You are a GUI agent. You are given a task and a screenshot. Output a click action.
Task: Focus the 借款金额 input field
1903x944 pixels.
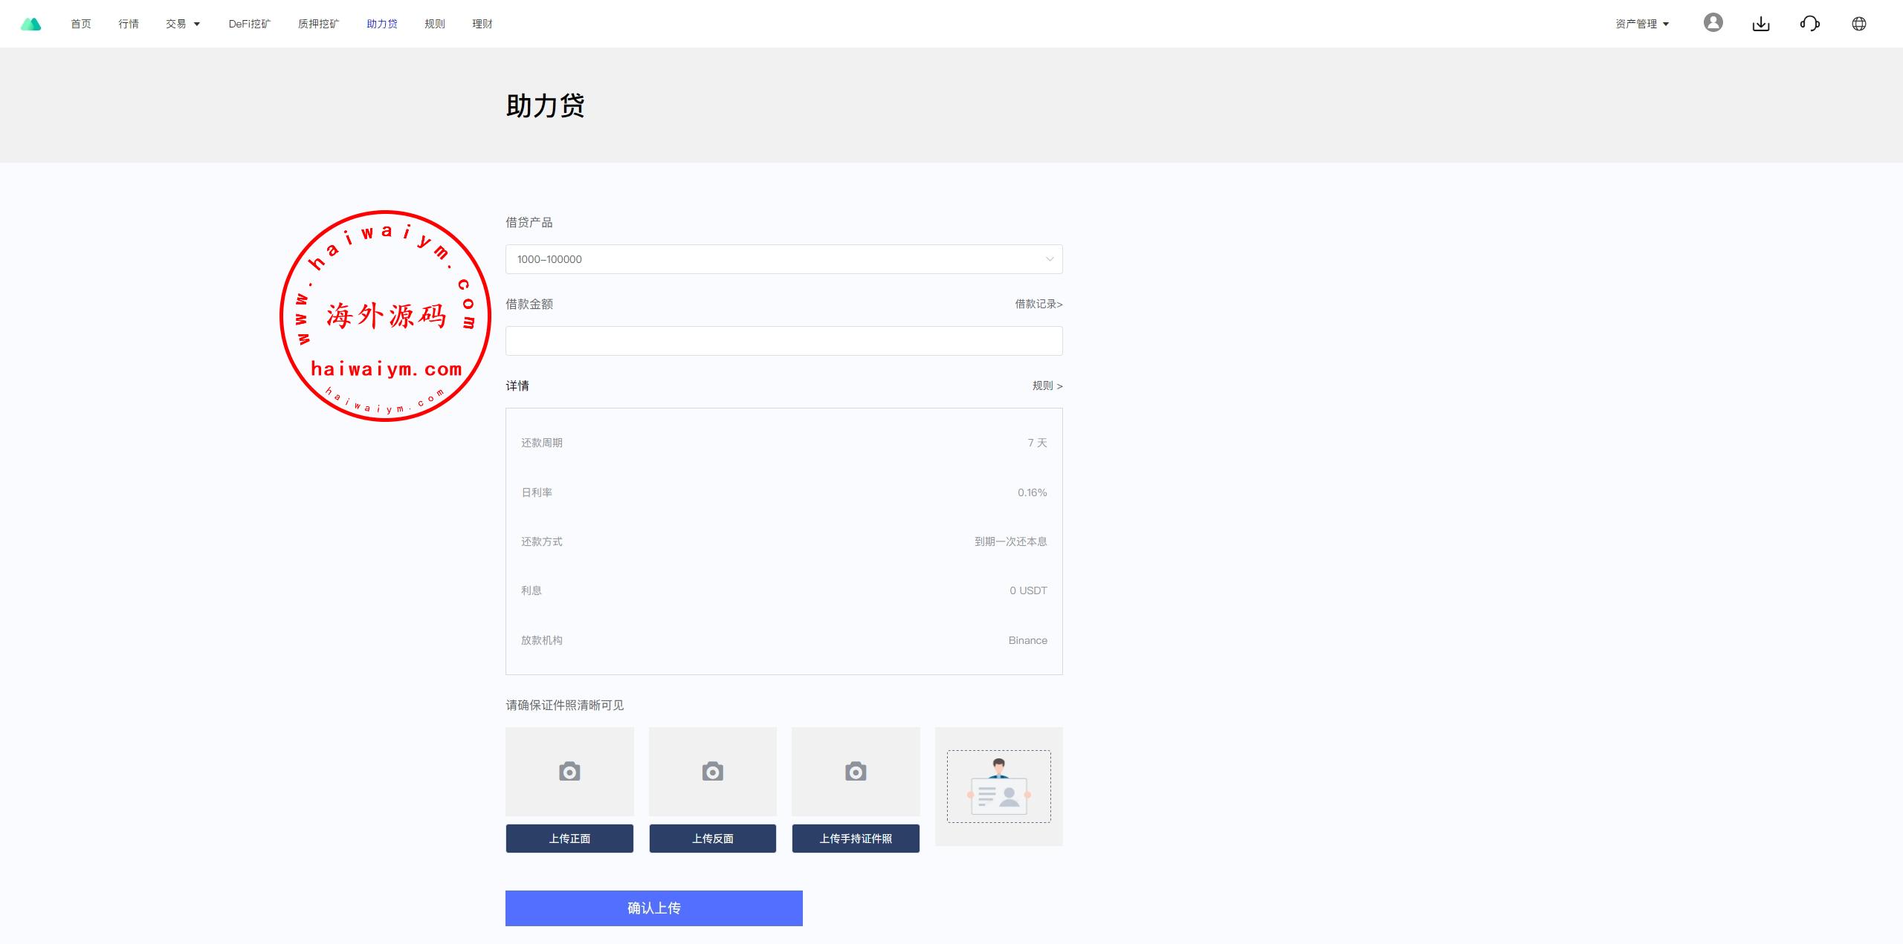click(784, 341)
